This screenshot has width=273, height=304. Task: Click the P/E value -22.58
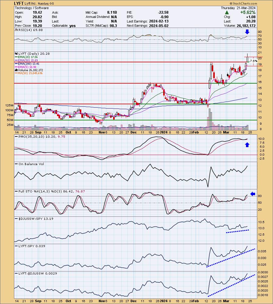click(x=163, y=12)
